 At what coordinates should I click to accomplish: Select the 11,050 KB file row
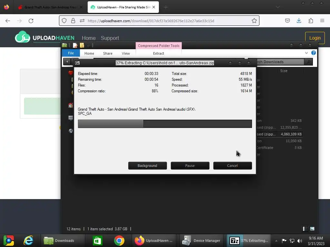point(279,141)
